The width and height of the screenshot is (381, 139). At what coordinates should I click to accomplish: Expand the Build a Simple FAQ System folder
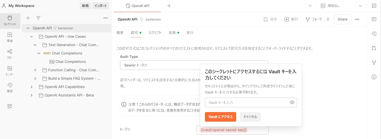[35, 78]
